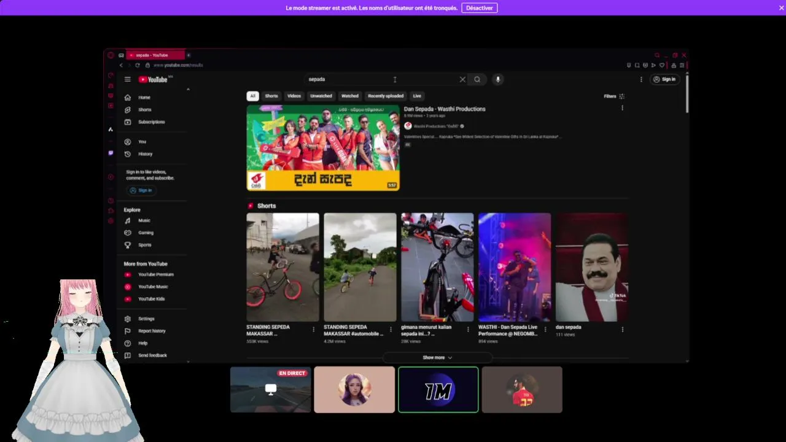
Task: Click the sidebar Sign in button
Action: pos(141,190)
